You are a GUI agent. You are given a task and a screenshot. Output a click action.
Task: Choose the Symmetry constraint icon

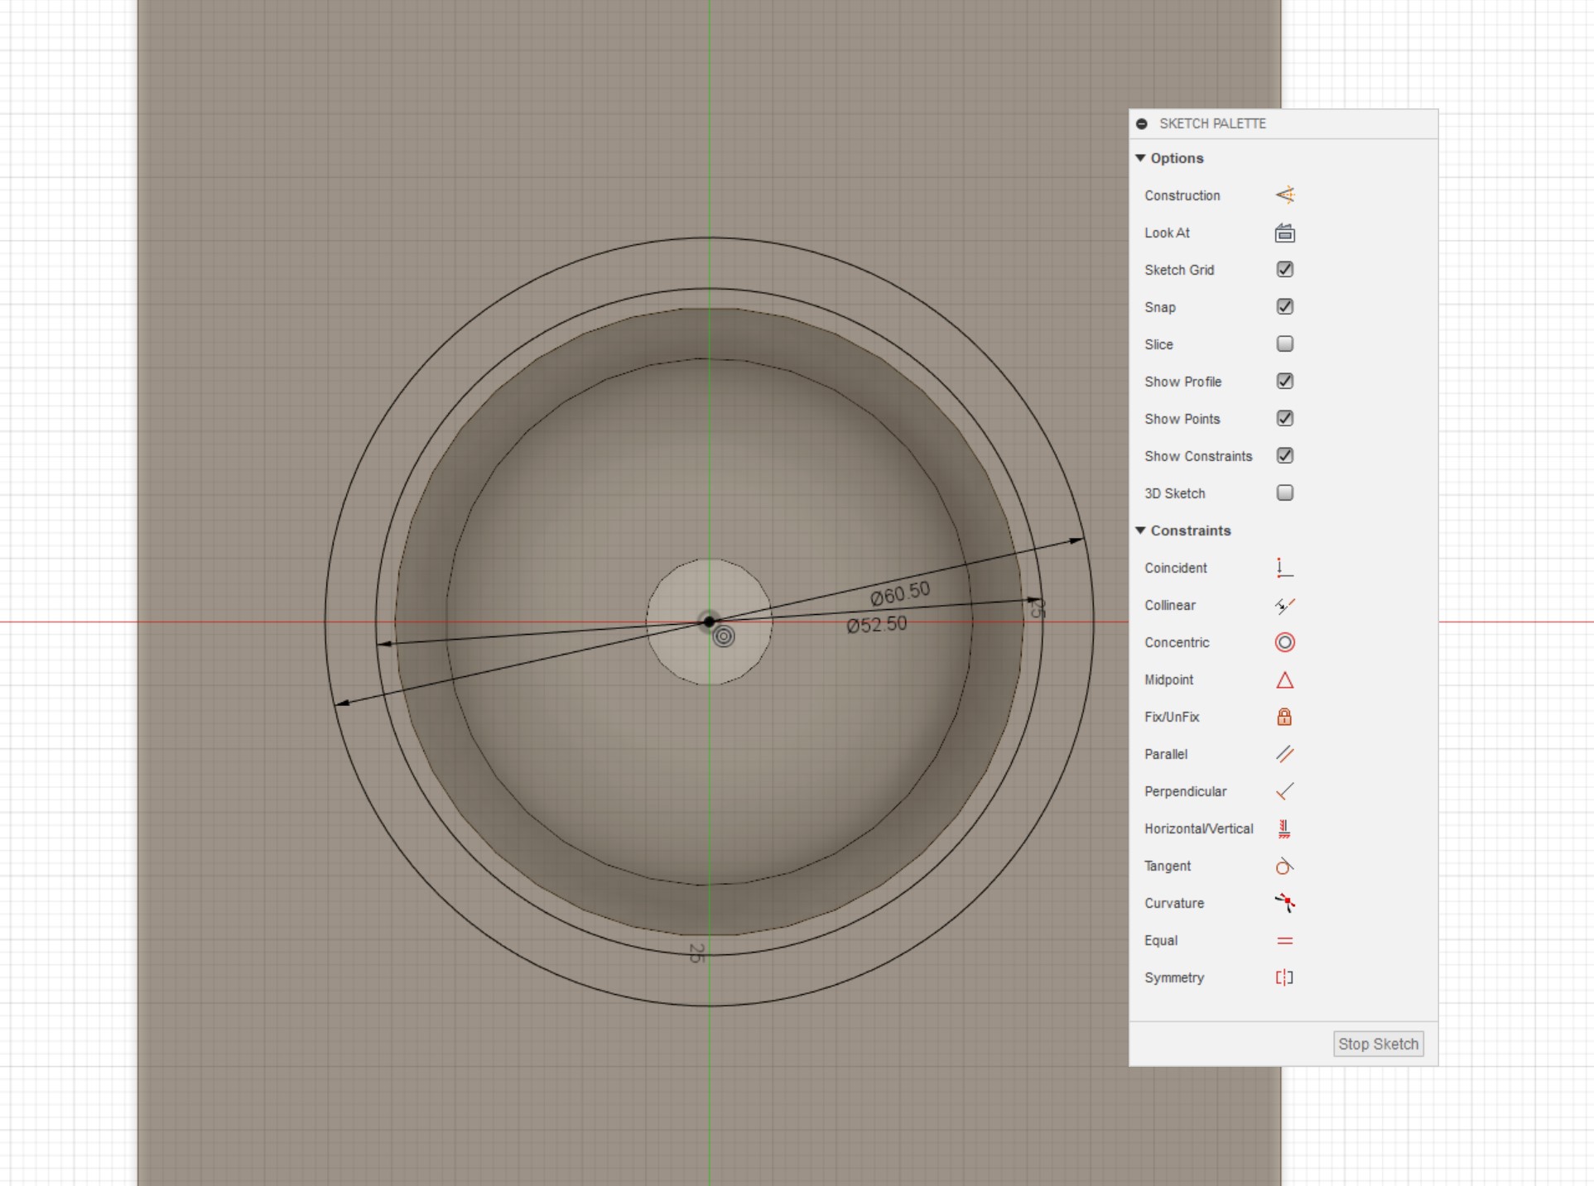[x=1284, y=977]
